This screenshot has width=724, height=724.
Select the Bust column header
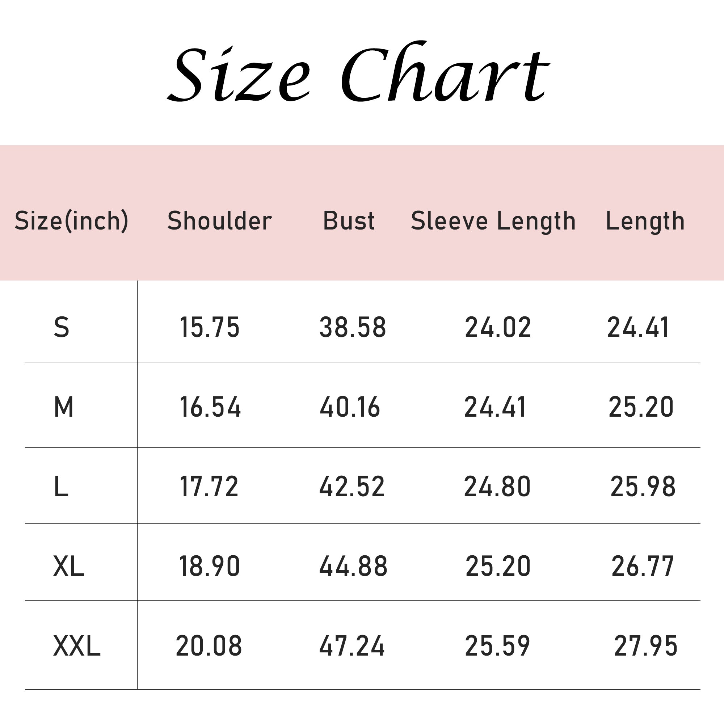pos(349,221)
